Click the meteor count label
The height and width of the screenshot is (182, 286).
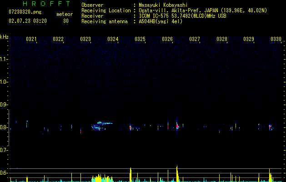point(65,14)
